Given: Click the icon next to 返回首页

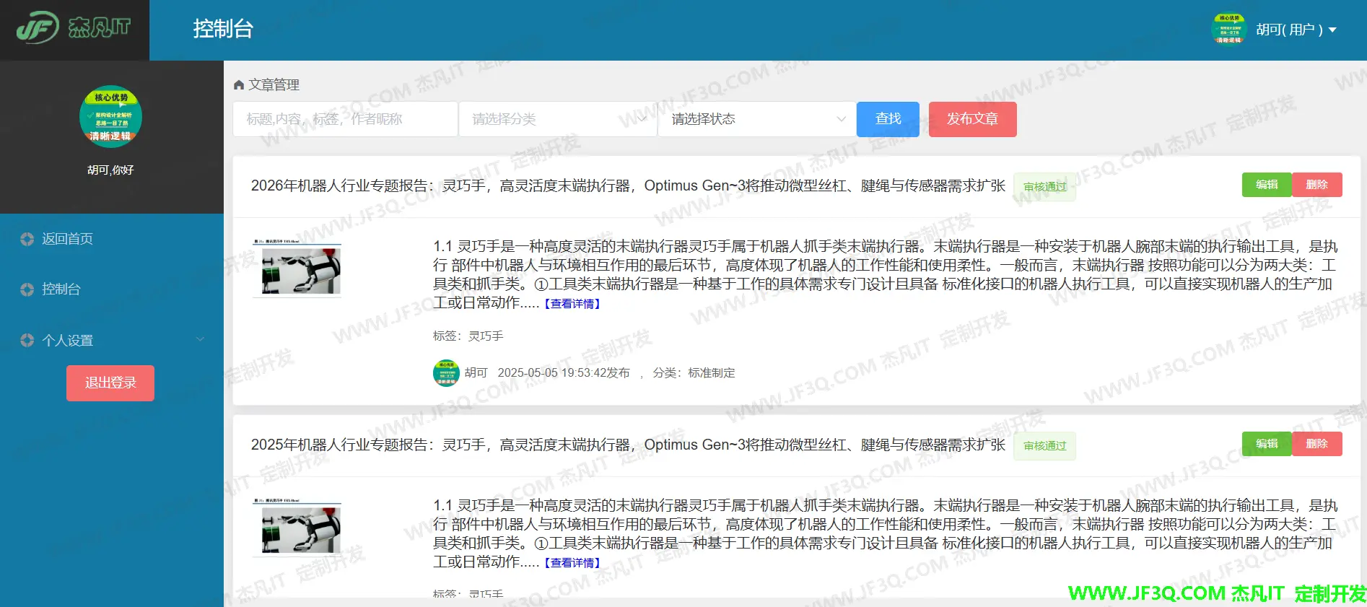Looking at the screenshot, I should point(27,239).
